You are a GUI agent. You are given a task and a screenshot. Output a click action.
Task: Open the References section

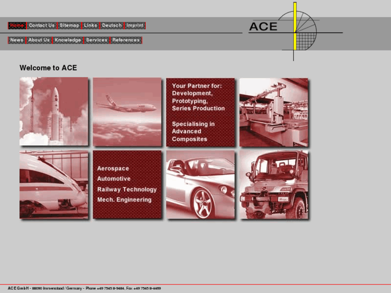pos(126,40)
